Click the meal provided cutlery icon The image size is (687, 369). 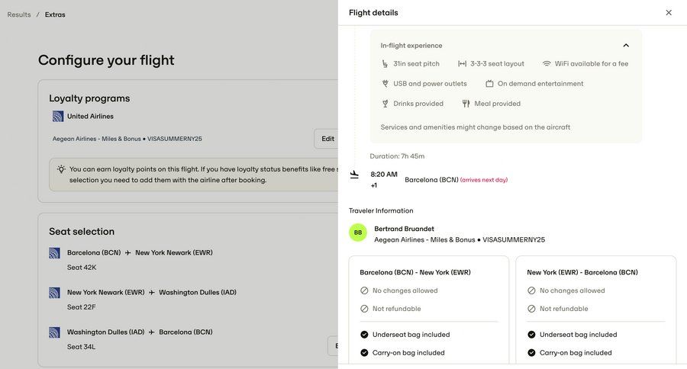pyautogui.click(x=466, y=104)
